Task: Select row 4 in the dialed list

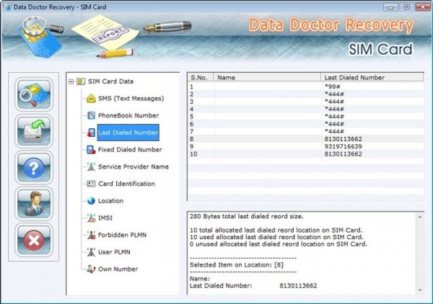Action: [x=306, y=109]
